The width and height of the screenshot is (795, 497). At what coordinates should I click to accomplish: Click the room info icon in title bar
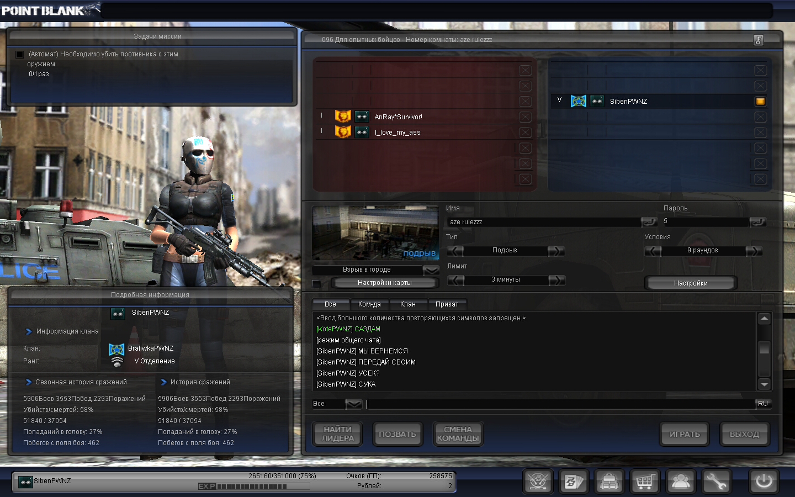[x=759, y=40]
